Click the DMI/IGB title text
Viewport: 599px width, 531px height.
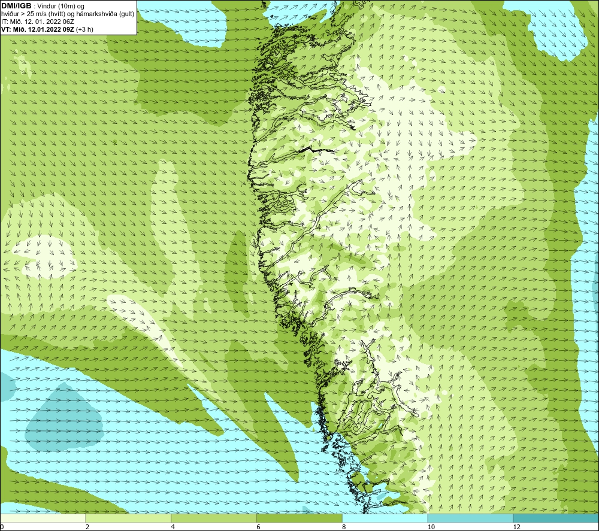tap(16, 6)
